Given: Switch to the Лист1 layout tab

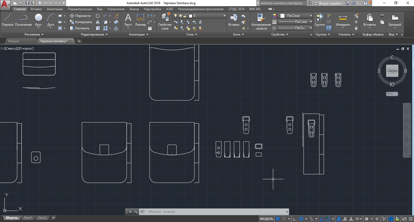Looking at the screenshot, I should click(28, 218).
